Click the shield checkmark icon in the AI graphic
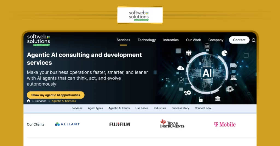The width and height of the screenshot is (280, 146). coord(181,80)
